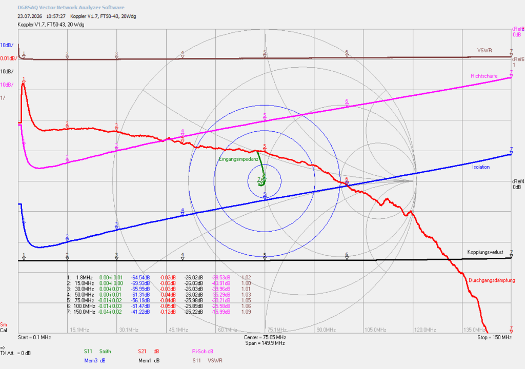This screenshot has height=369, width=525.
Task: Select the Mem3 dB legend entry
Action: 95,361
